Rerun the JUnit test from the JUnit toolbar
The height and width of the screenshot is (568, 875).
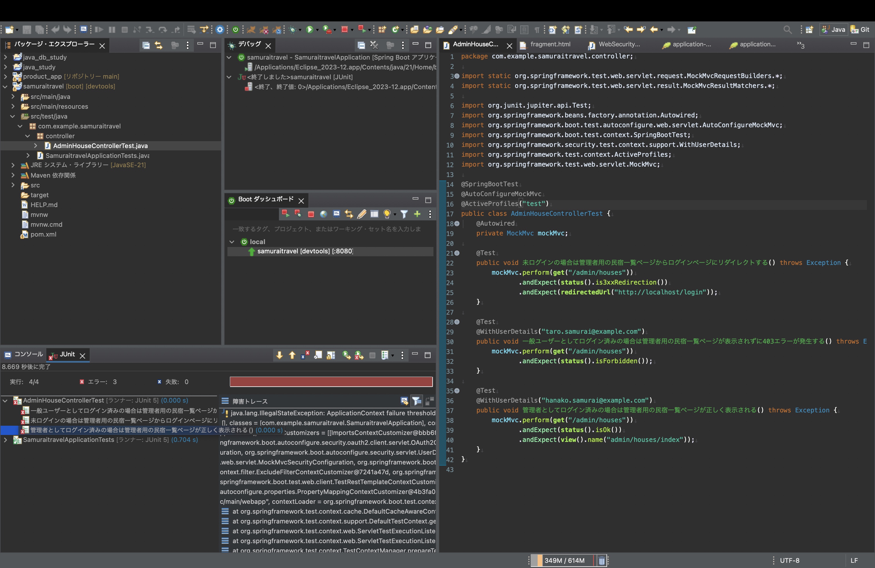[346, 355]
